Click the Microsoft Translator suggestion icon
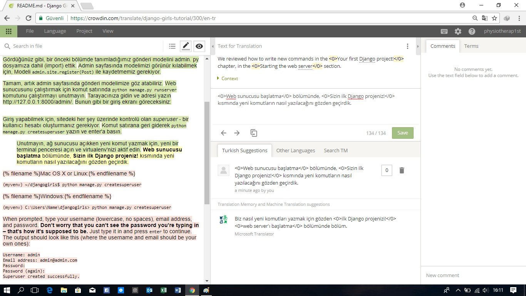This screenshot has height=296, width=526. click(x=223, y=220)
